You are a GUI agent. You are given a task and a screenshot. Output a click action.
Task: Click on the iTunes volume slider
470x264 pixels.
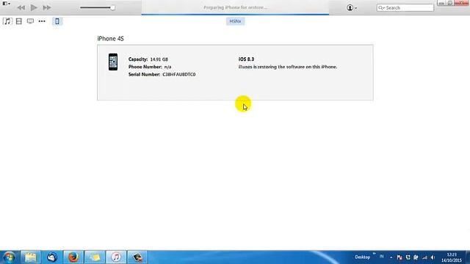[98, 8]
